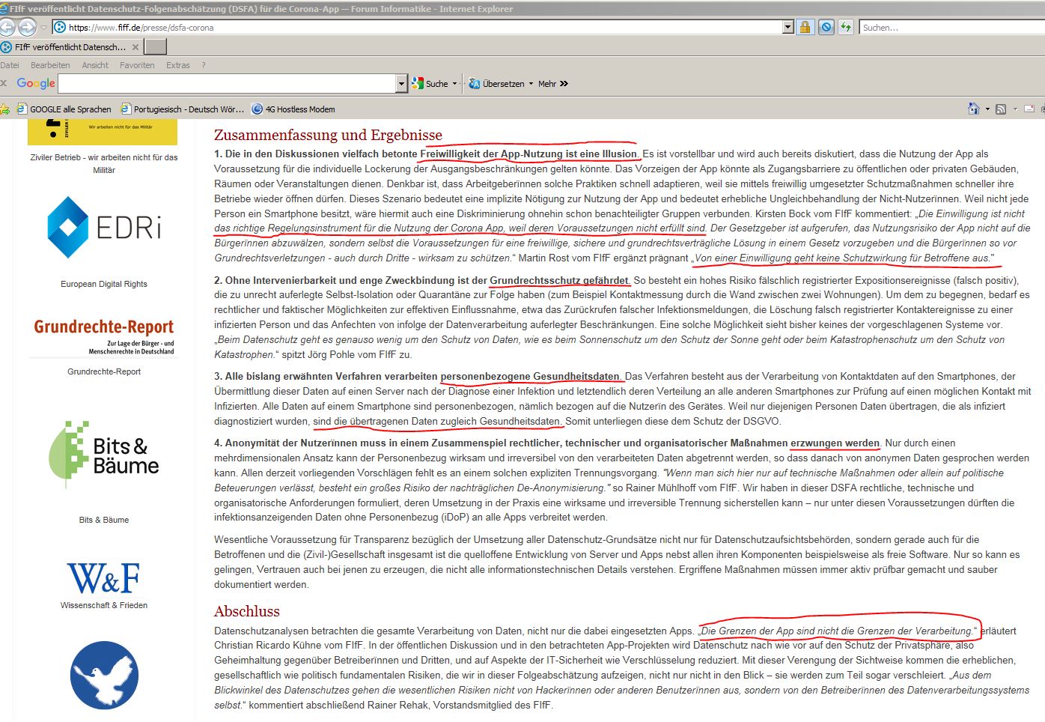Refresh the page with green arrows icon
Screen dimensions: 1045x722
846,28
